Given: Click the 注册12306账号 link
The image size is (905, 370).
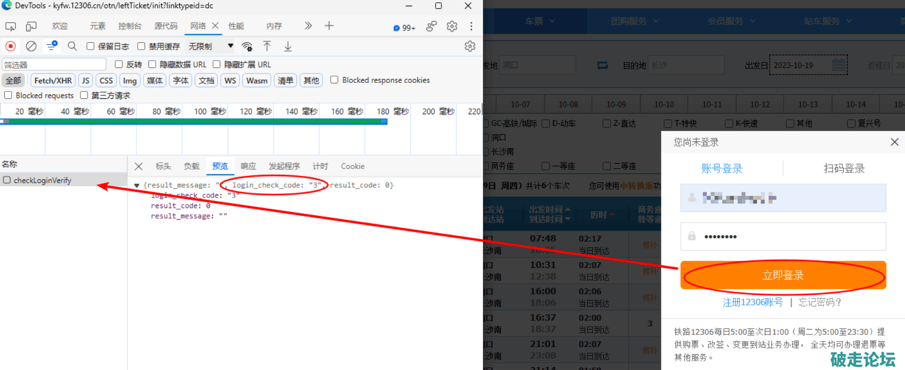Looking at the screenshot, I should click(752, 303).
